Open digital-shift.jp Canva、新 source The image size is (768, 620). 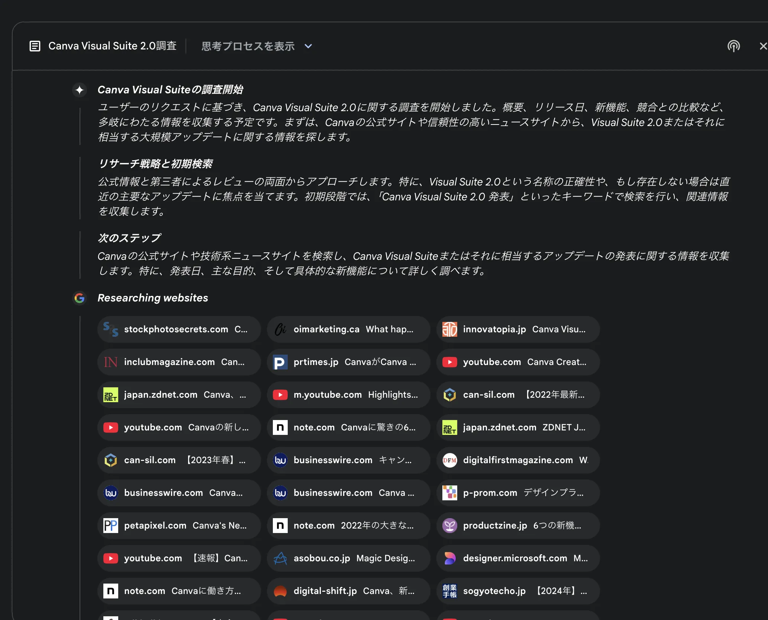349,591
